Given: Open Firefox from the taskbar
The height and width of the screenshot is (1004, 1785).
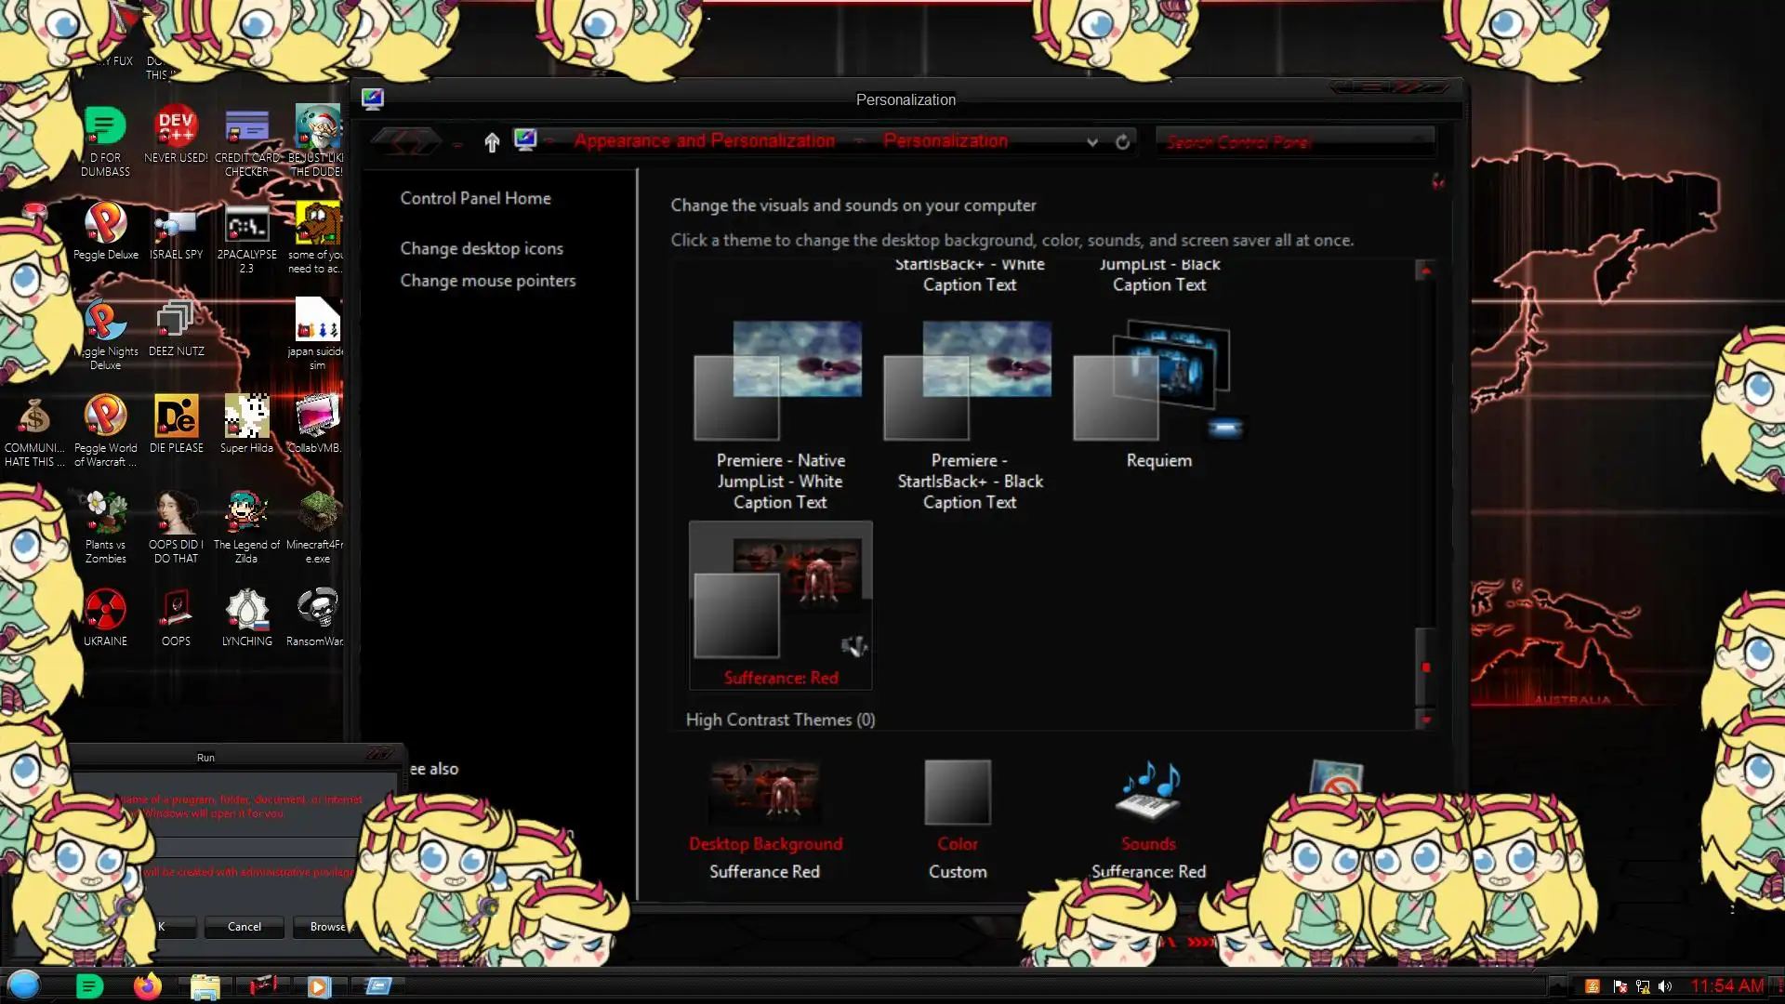Looking at the screenshot, I should tap(147, 985).
